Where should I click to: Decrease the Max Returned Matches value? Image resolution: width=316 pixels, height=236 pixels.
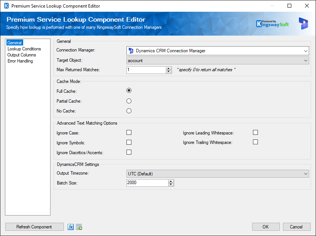(169, 72)
